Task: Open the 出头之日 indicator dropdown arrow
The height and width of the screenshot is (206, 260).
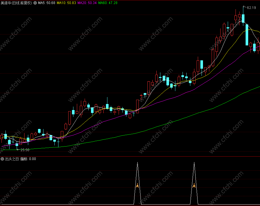Action: tap(2, 159)
